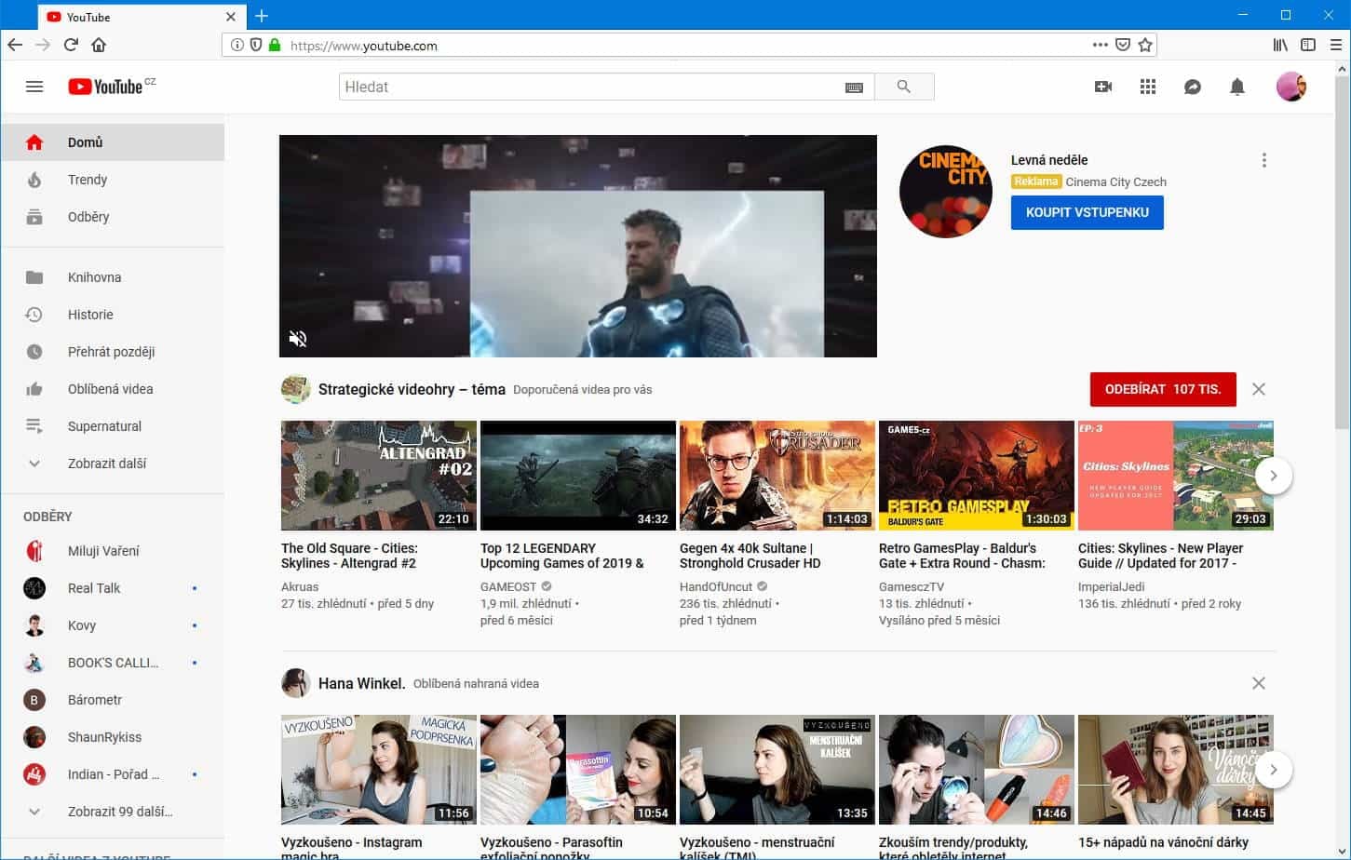
Task: Show next videos in Strategické videohry row
Action: (x=1273, y=476)
